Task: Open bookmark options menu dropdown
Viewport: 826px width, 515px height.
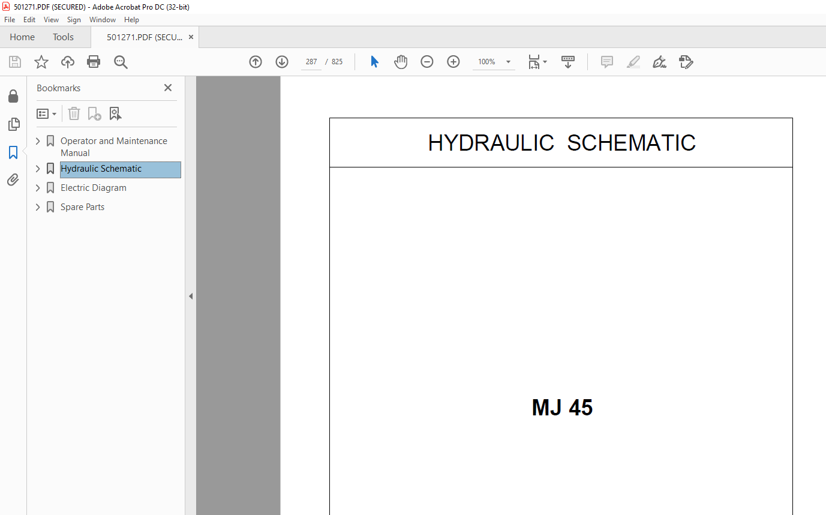Action: pyautogui.click(x=47, y=113)
